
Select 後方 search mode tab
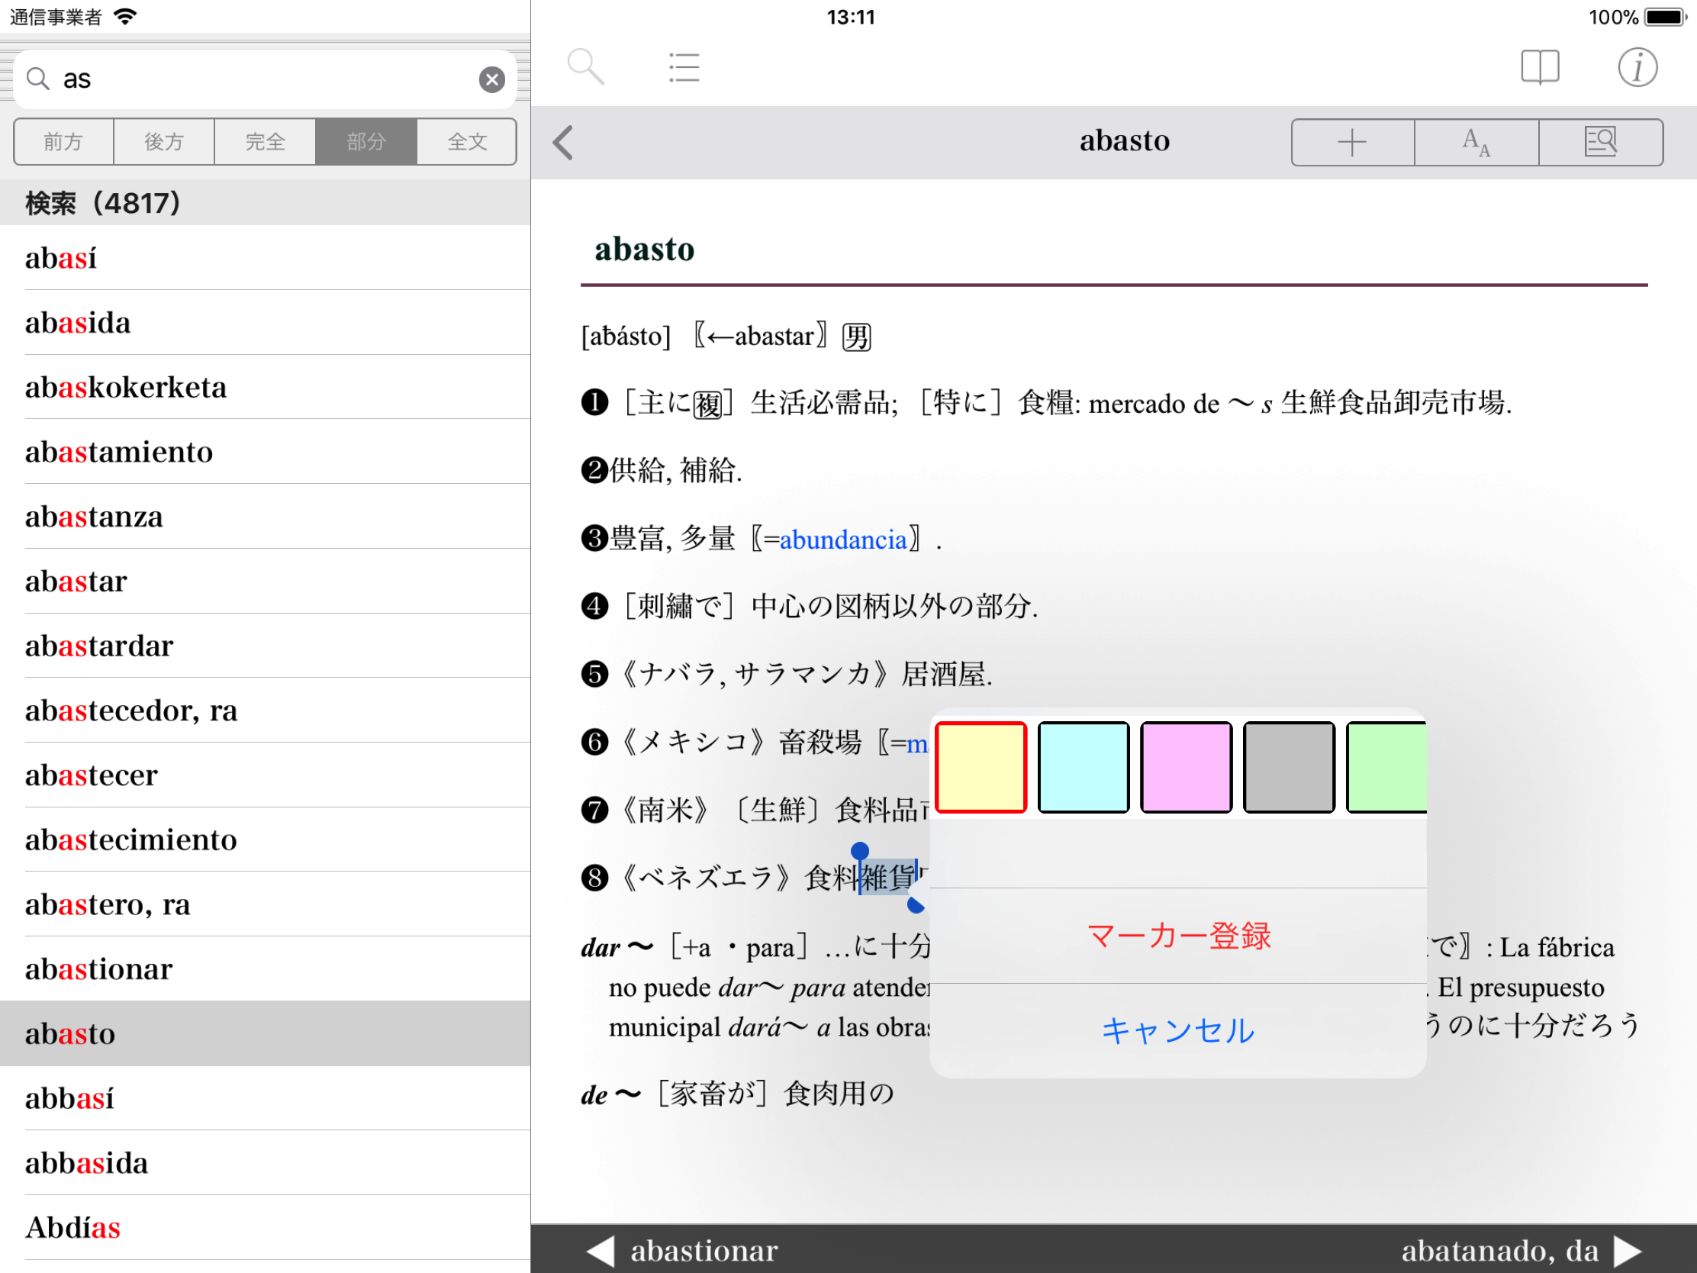[x=164, y=142]
